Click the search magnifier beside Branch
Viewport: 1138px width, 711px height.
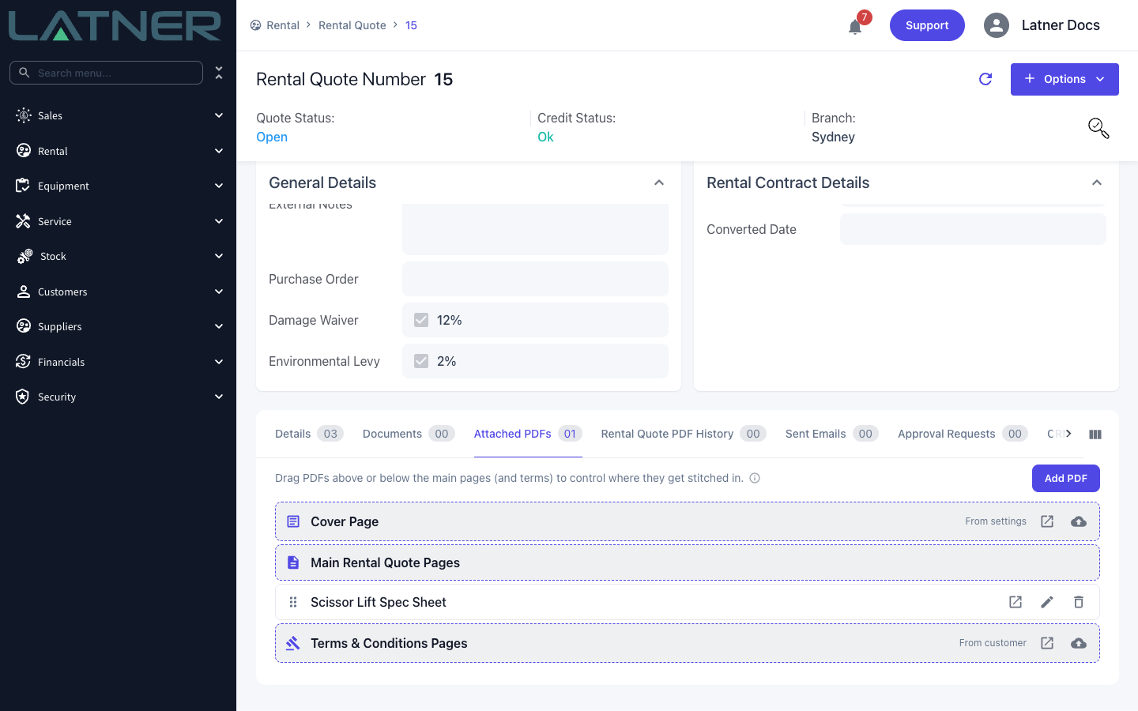[1098, 128]
